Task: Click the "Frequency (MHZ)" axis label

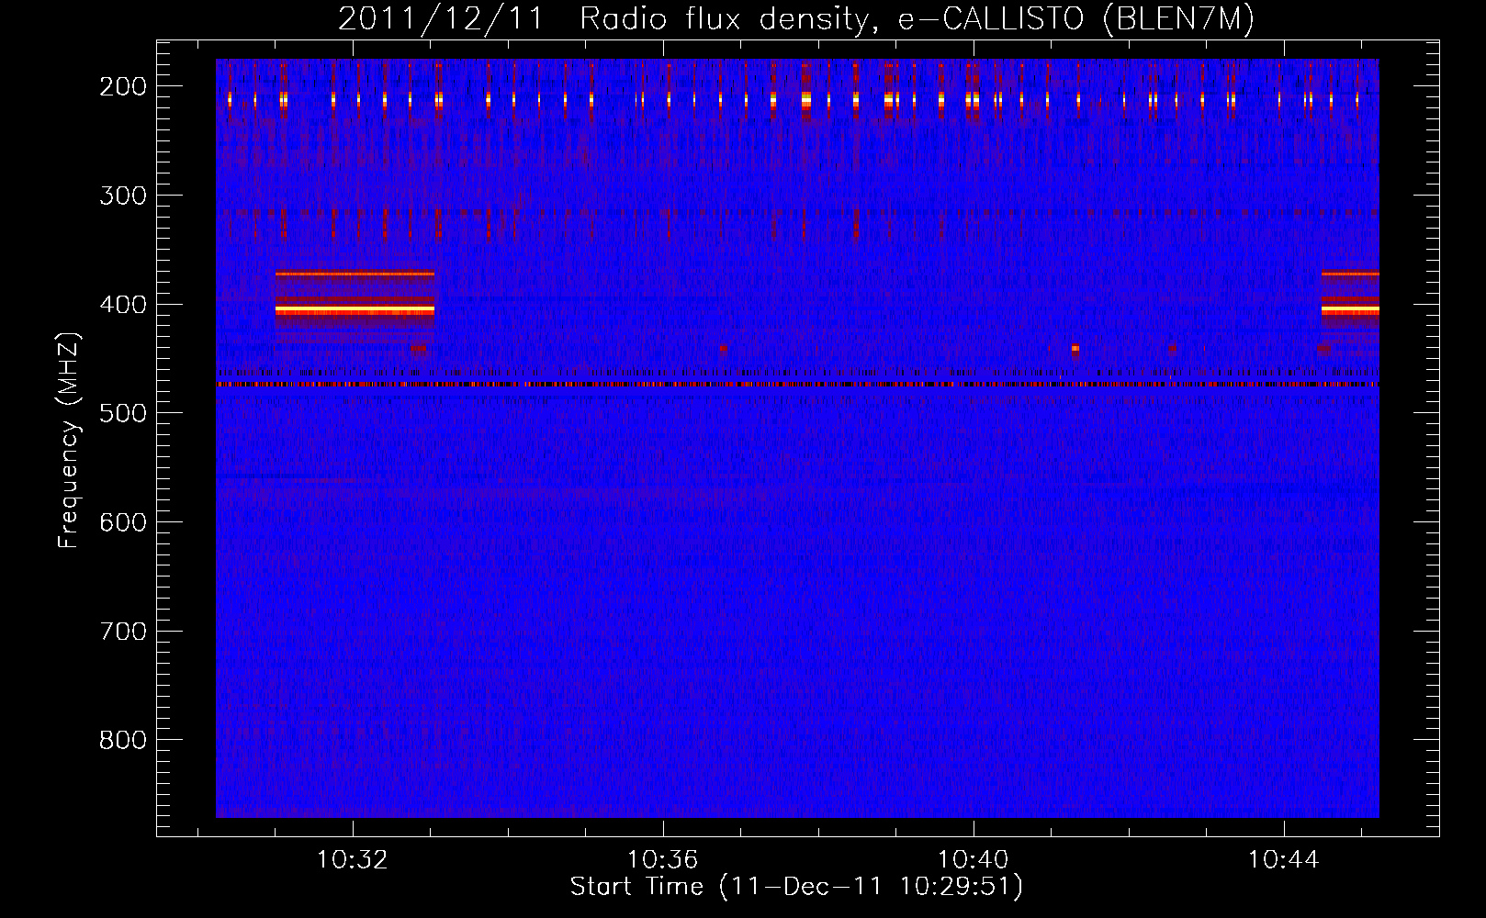Action: pos(69,440)
